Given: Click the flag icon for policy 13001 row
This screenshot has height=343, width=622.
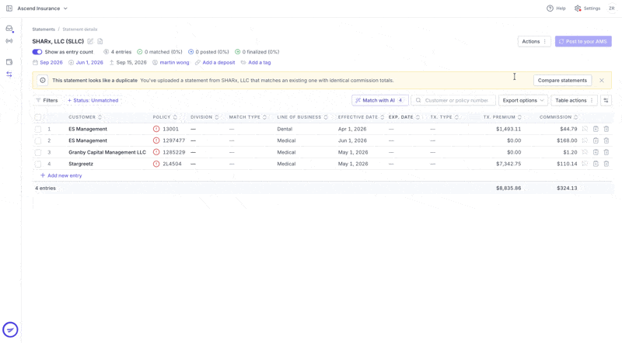Looking at the screenshot, I should 585,129.
